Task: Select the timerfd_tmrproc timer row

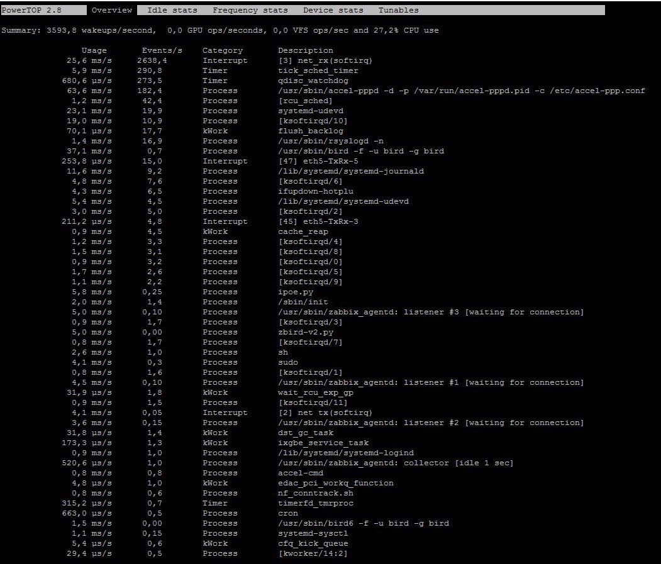Action: 208,503
